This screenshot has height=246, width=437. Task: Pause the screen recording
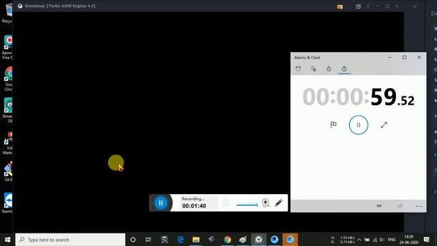pos(161,203)
